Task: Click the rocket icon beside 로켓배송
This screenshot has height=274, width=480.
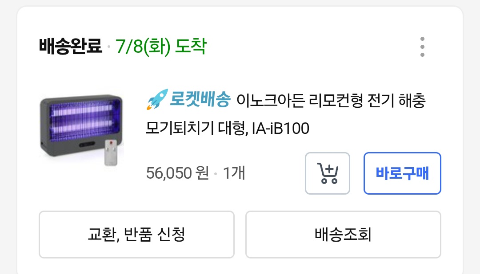Action: [156, 100]
